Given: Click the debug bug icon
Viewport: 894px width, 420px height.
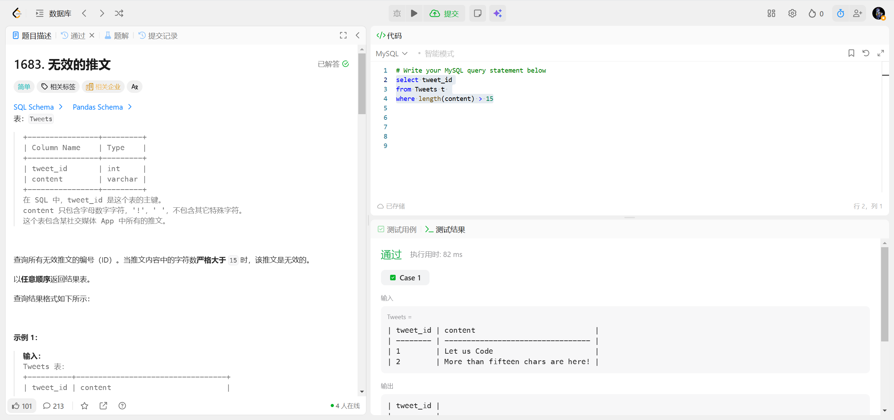Looking at the screenshot, I should (397, 13).
